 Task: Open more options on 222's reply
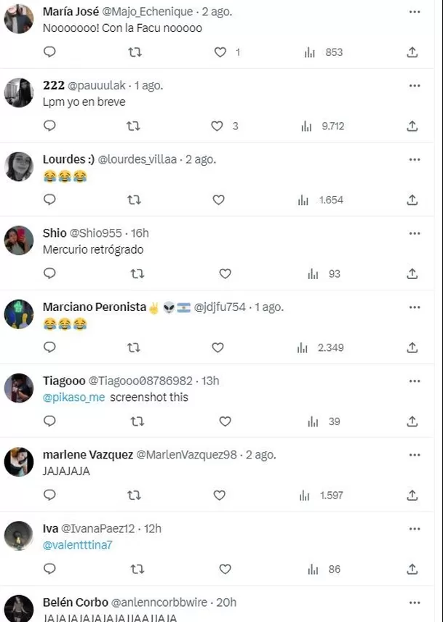coord(415,85)
